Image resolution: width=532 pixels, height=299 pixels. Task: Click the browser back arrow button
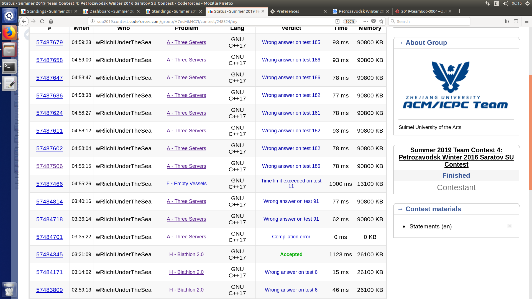point(24,21)
